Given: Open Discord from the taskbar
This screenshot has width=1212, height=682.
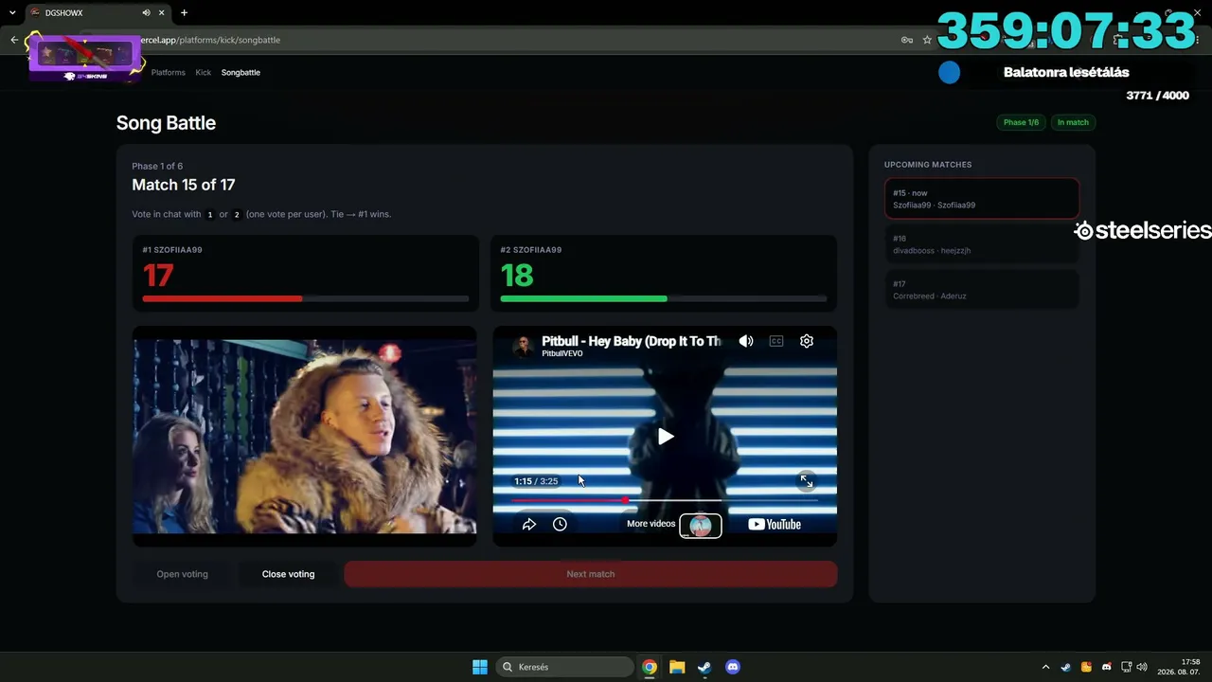Looking at the screenshot, I should (732, 667).
